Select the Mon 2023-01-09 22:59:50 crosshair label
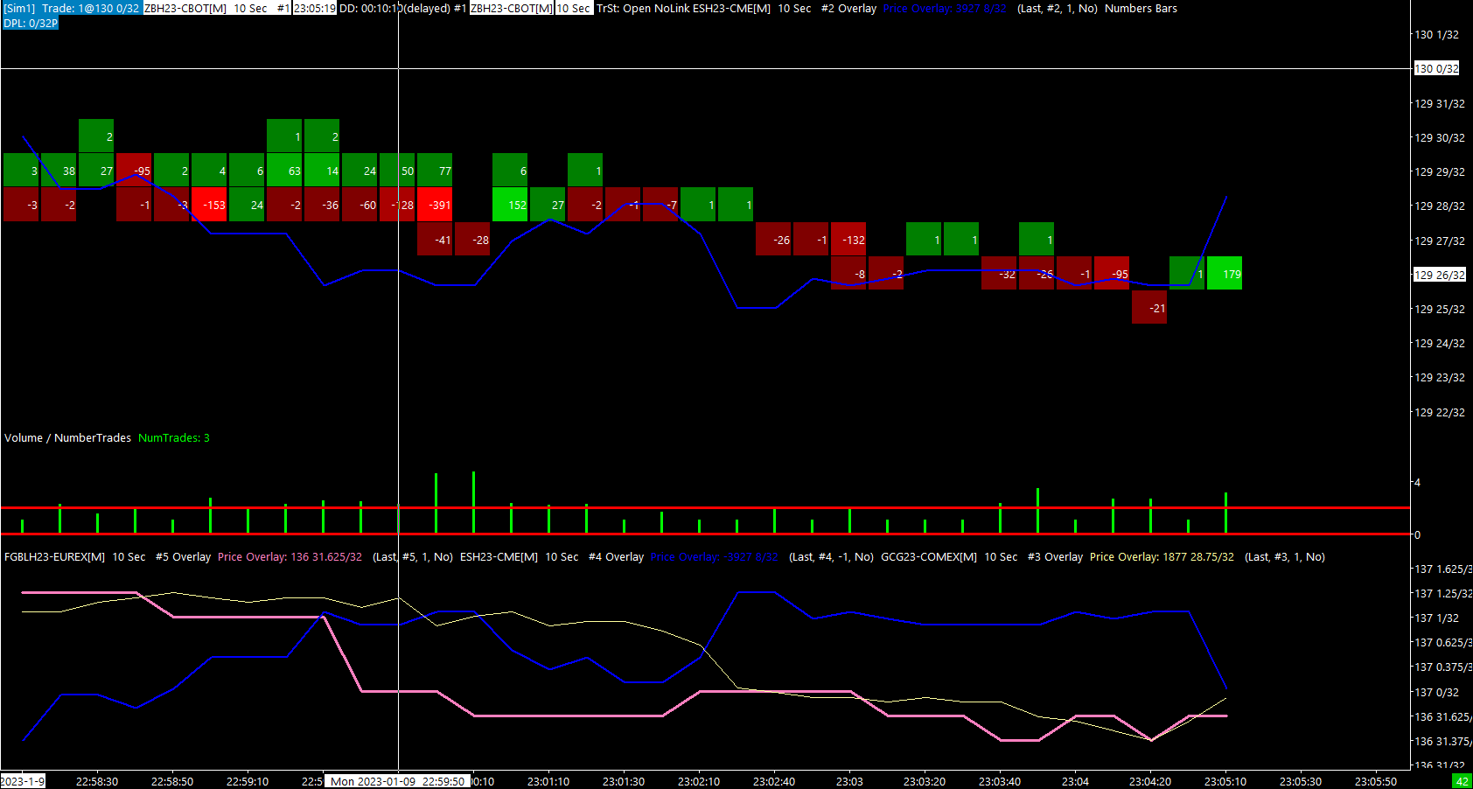Image resolution: width=1473 pixels, height=789 pixels. pyautogui.click(x=398, y=782)
